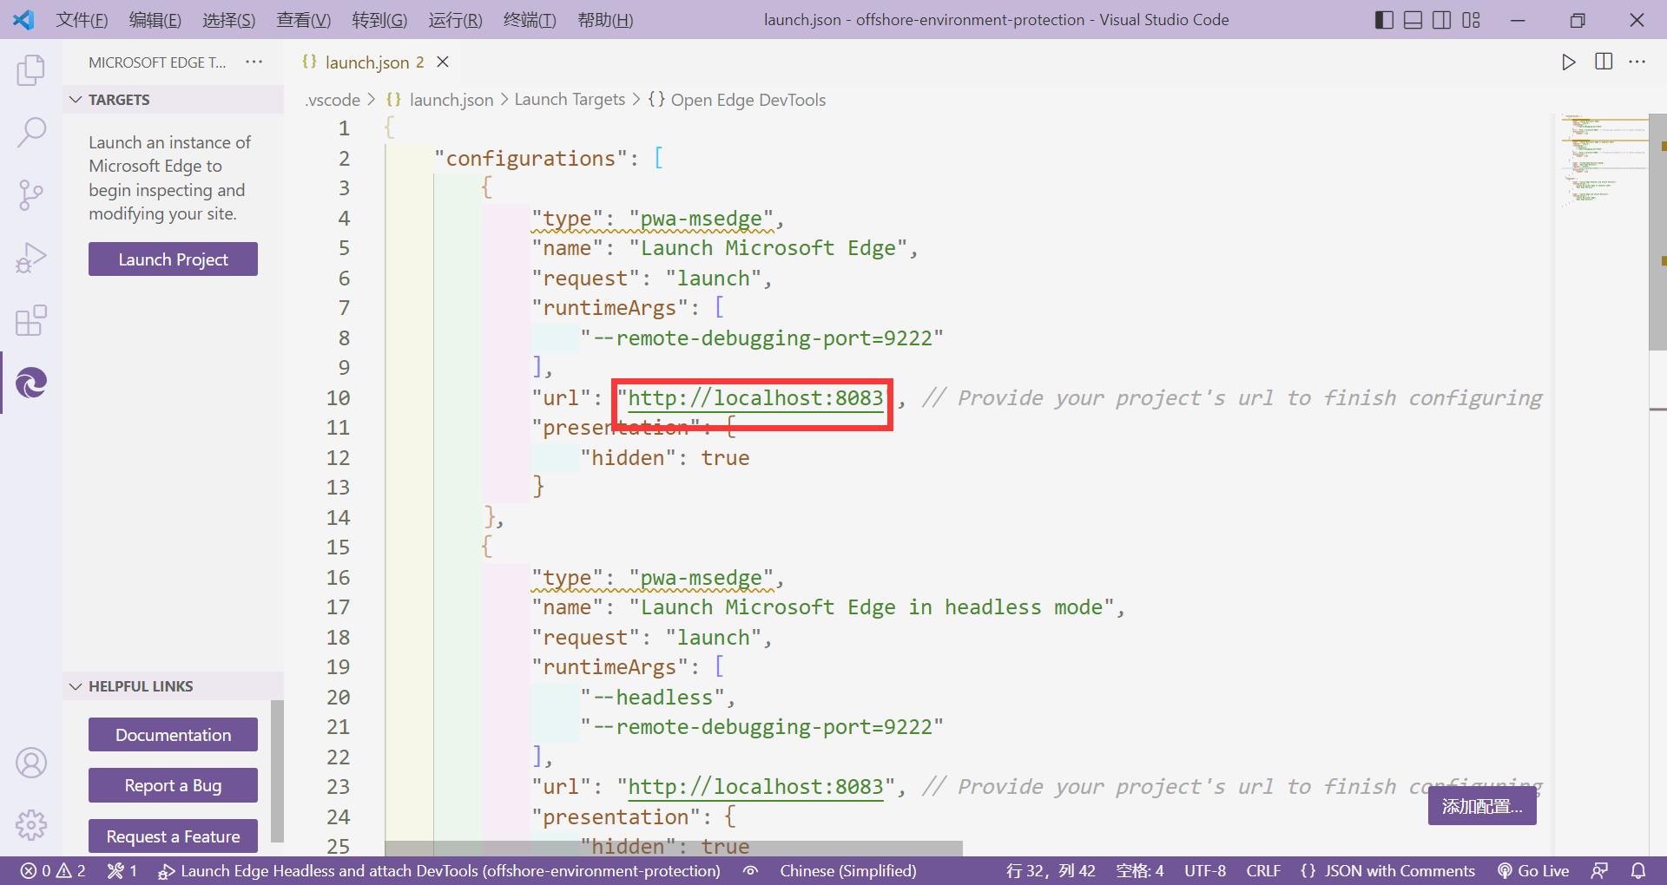
Task: Open http://localhost:8083 link on line 23
Action: [755, 787]
